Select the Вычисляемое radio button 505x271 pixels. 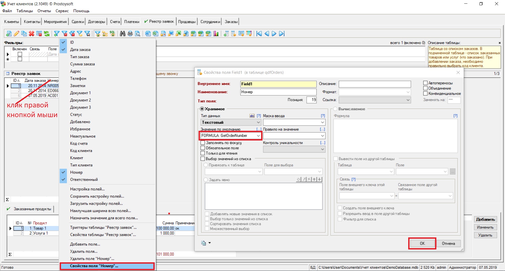click(335, 109)
